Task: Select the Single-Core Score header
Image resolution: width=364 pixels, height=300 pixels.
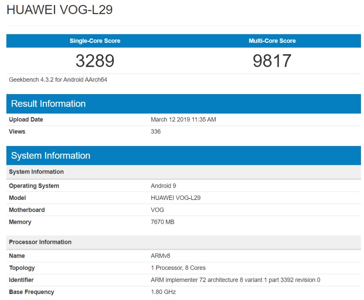Action: (x=95, y=41)
